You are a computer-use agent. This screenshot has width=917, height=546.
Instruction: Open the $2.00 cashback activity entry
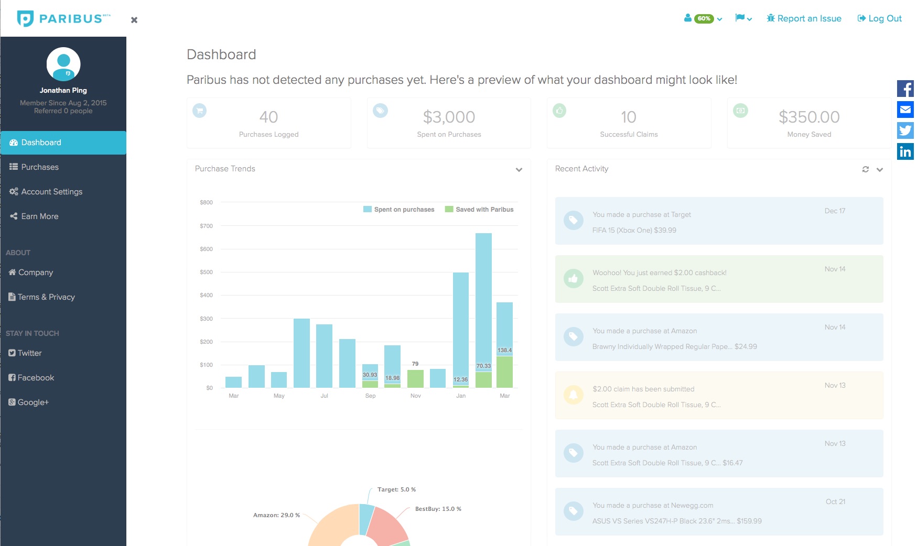click(719, 279)
